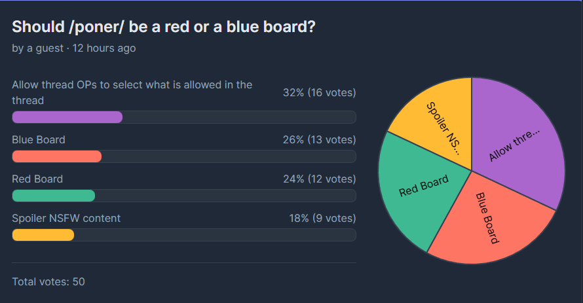Click the '26% (13 votes)' result text
The height and width of the screenshot is (303, 583).
pyautogui.click(x=320, y=139)
